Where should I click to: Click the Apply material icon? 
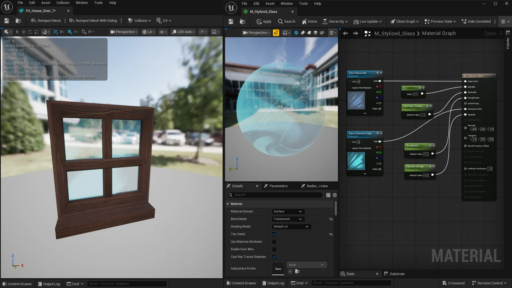[259, 22]
